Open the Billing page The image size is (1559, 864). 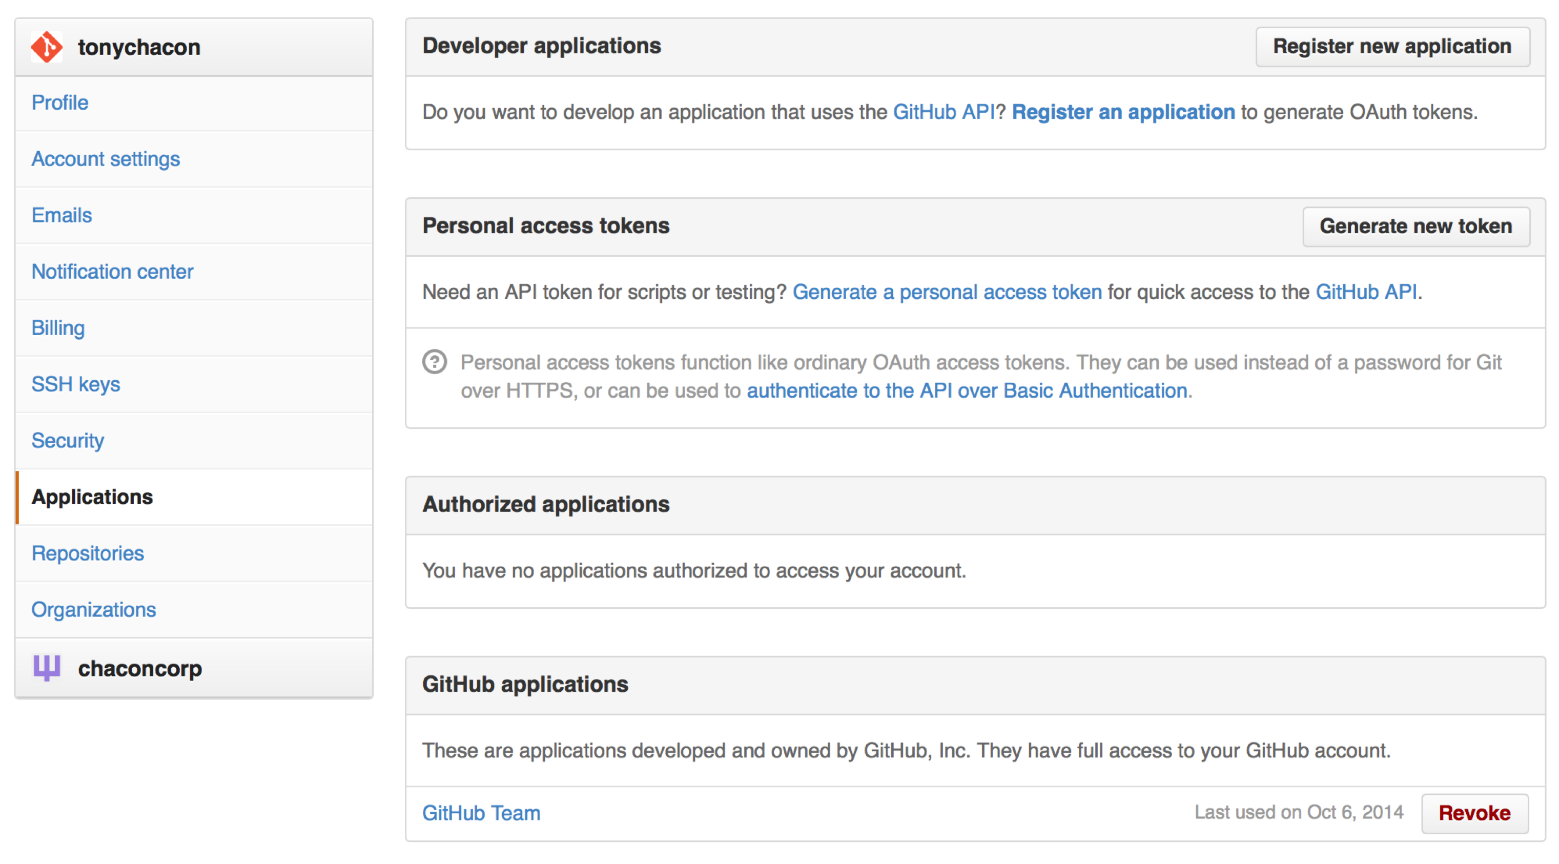[58, 327]
